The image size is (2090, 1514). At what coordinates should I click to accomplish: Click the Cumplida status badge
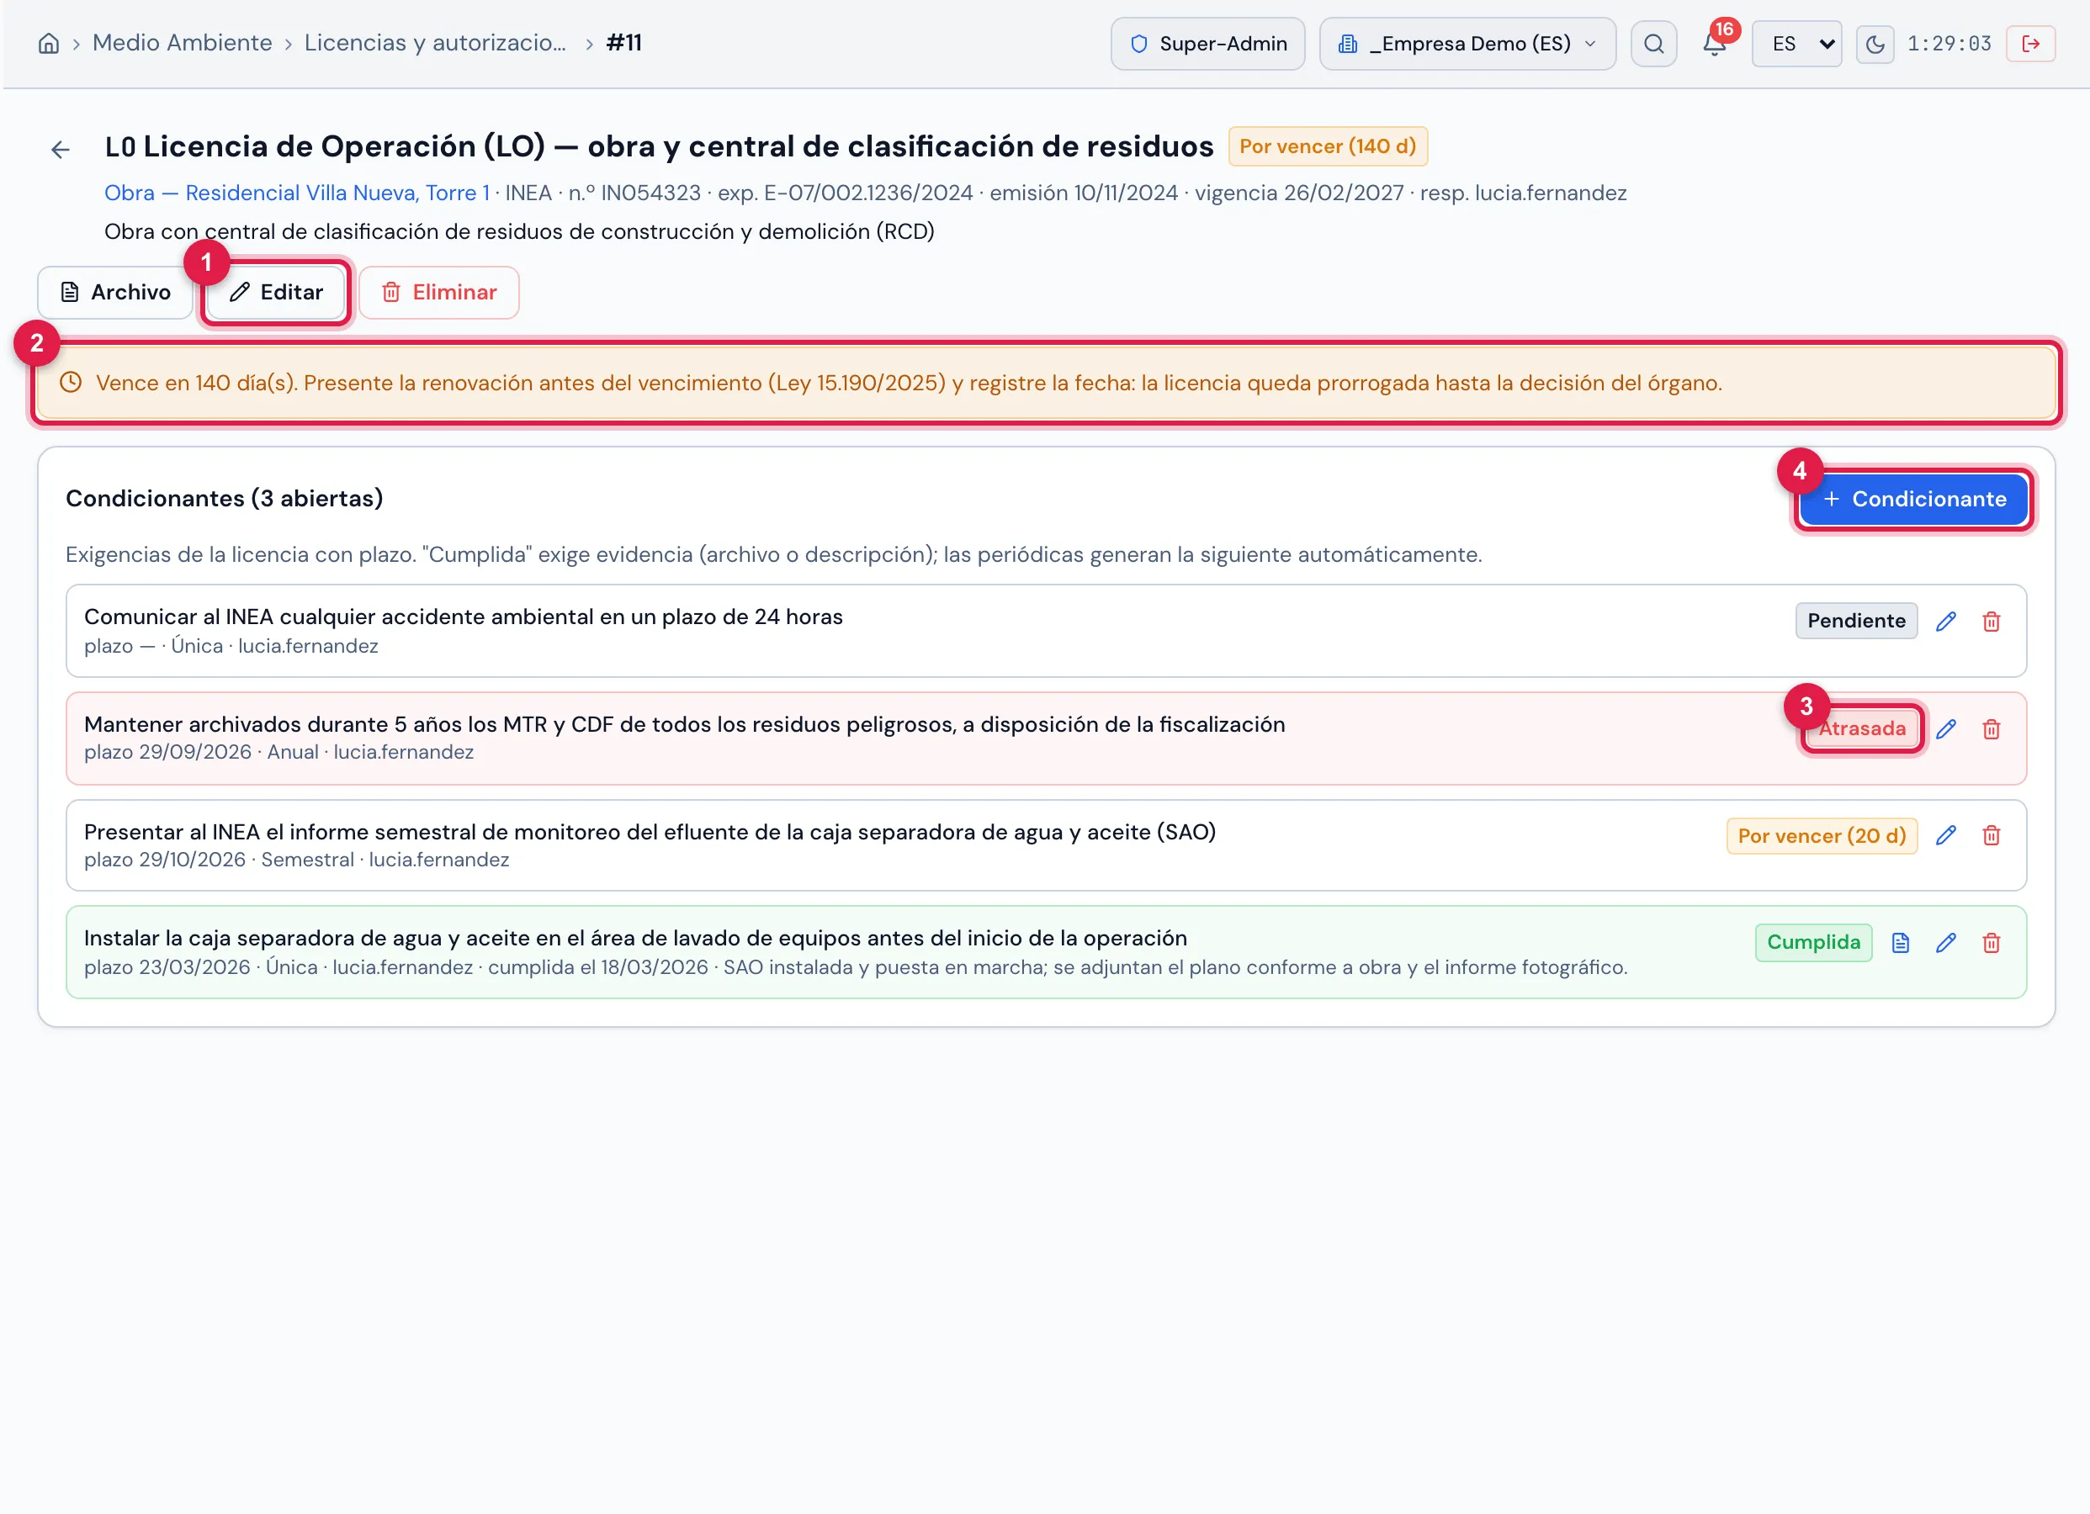click(x=1812, y=943)
